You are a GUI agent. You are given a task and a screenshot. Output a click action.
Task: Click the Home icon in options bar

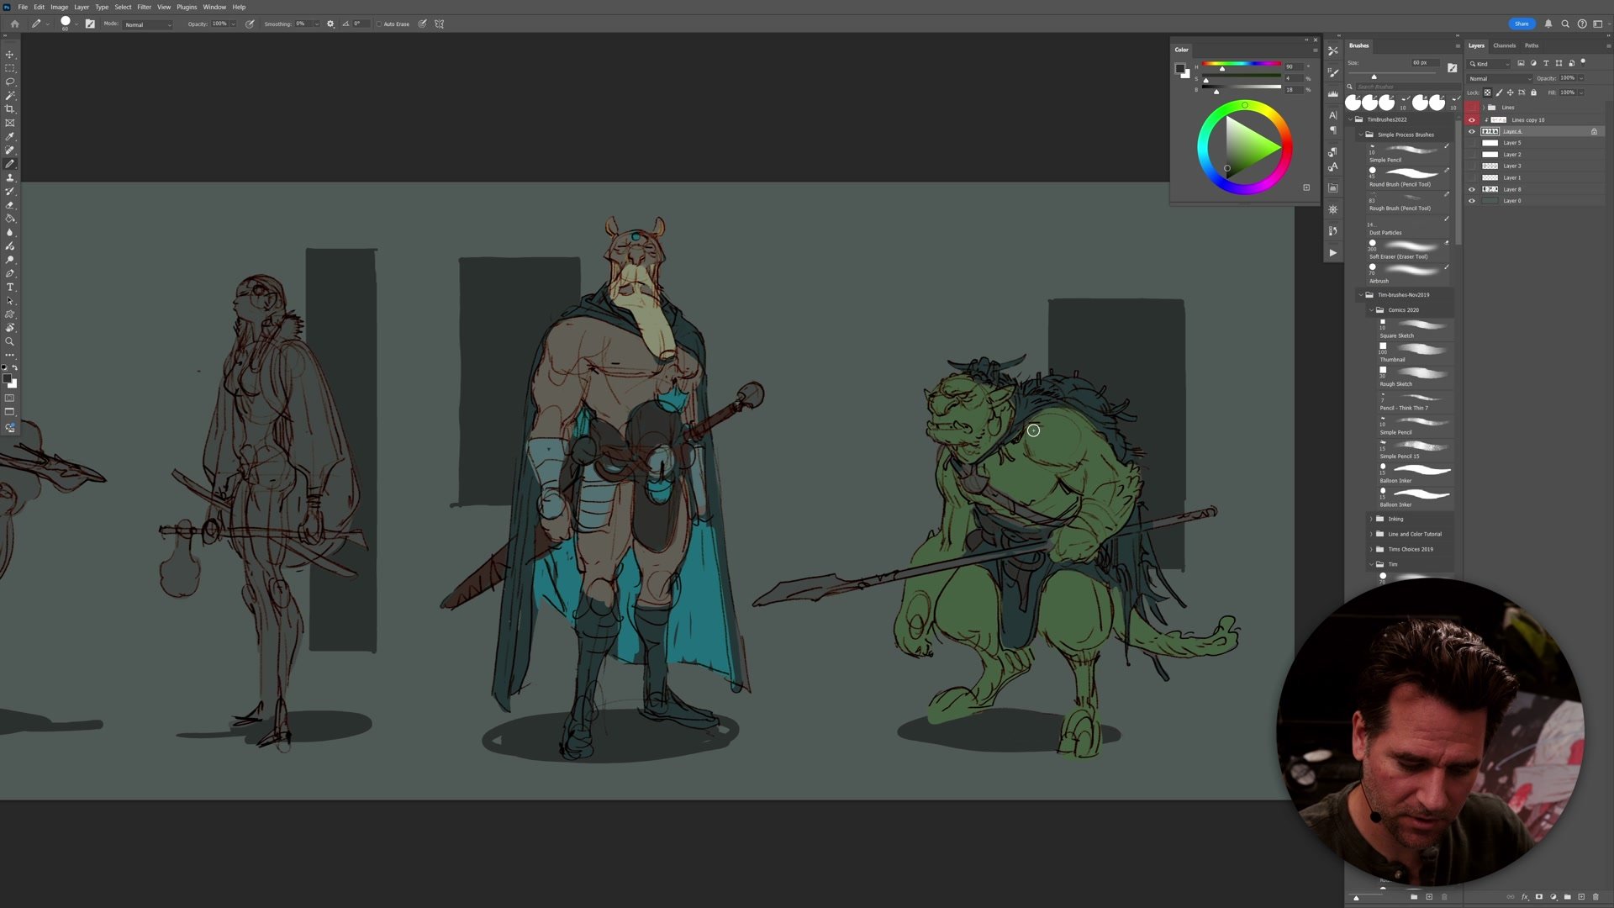coord(14,24)
